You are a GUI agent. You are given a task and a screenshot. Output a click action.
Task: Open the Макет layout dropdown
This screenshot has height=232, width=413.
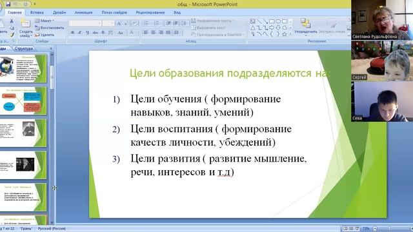pos(45,21)
